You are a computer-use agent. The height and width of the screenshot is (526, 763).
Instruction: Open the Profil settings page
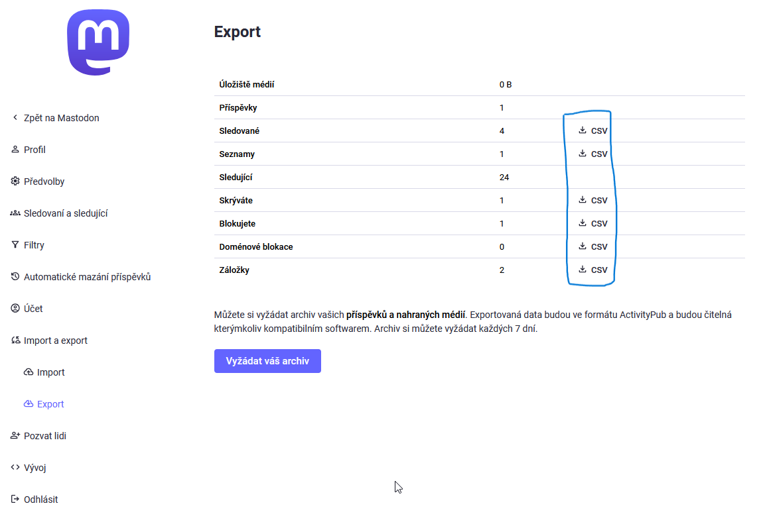point(35,150)
